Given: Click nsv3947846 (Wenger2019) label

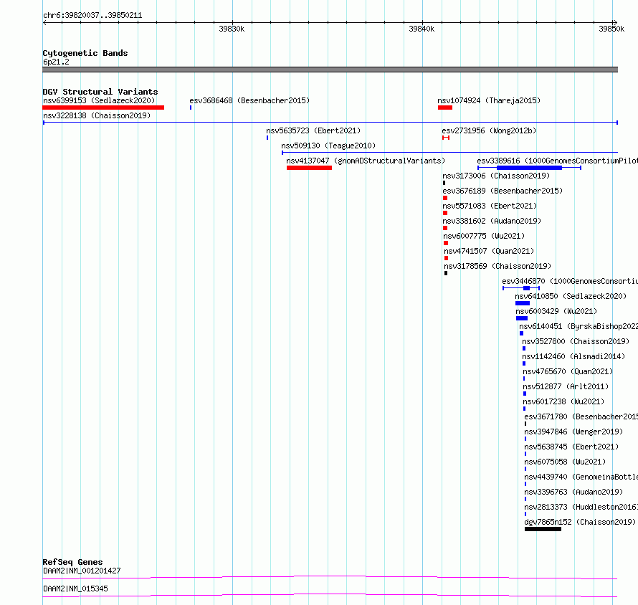Looking at the screenshot, I should coord(573,432).
